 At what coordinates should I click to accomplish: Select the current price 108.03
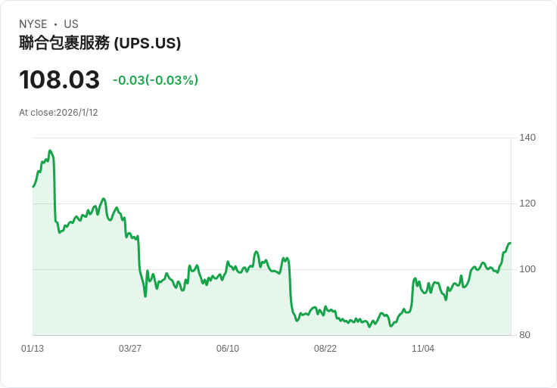click(x=59, y=80)
